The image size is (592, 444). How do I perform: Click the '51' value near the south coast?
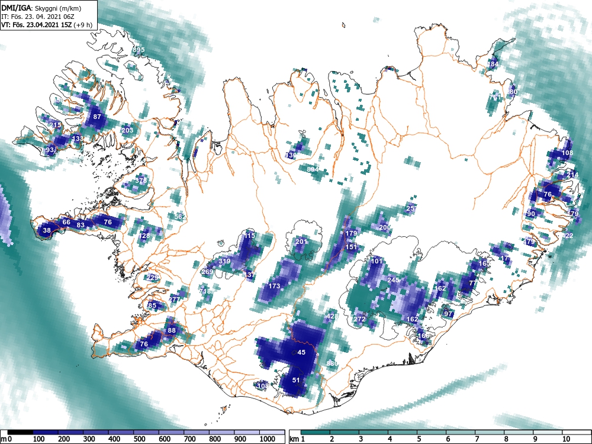[x=296, y=380]
